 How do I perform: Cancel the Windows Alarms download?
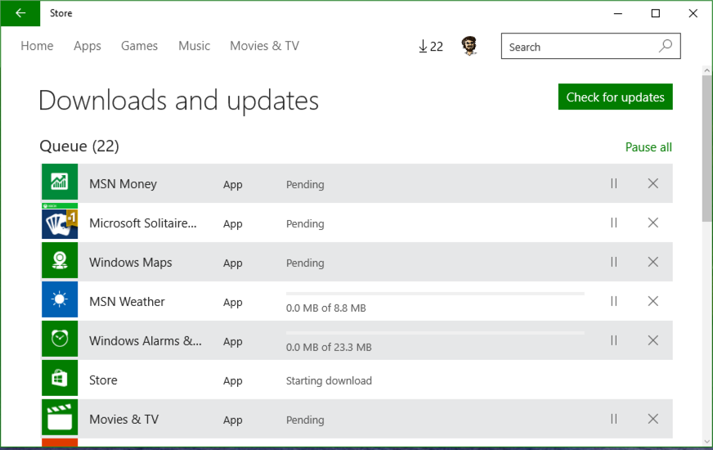point(653,340)
